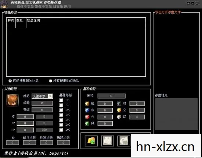
Task: Toggle the third 晶孔等级 Lv0 checkbox
Action: [x=61, y=110]
